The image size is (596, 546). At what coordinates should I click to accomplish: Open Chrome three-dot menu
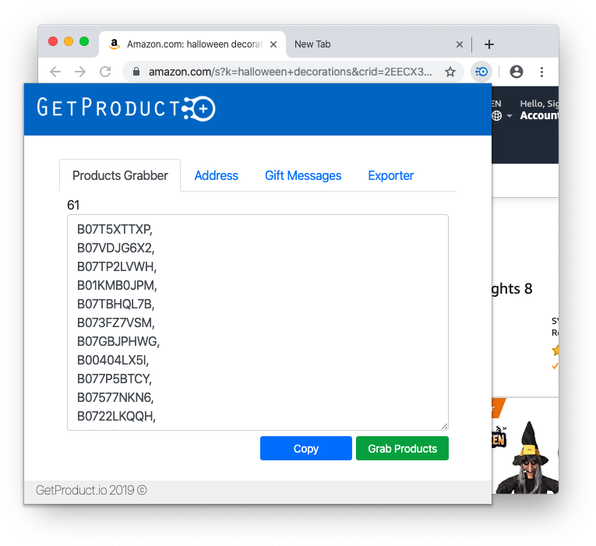(x=541, y=72)
